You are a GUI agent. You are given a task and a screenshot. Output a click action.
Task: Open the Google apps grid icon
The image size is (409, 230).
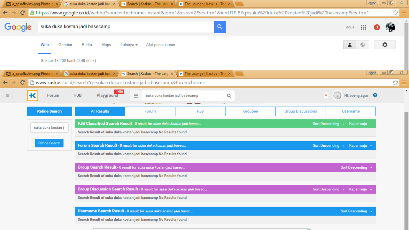pyautogui.click(x=363, y=27)
